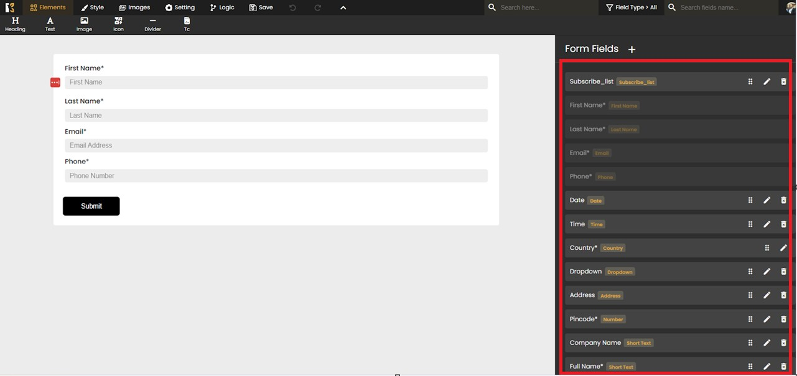The image size is (797, 376).
Task: Edit the Country field
Action: (x=783, y=248)
